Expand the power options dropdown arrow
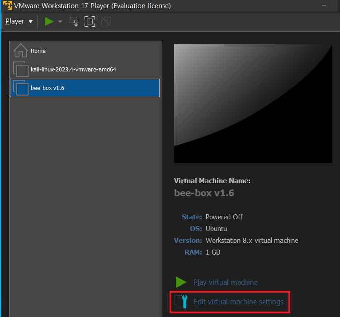Image resolution: width=340 pixels, height=317 pixels. tap(60, 21)
